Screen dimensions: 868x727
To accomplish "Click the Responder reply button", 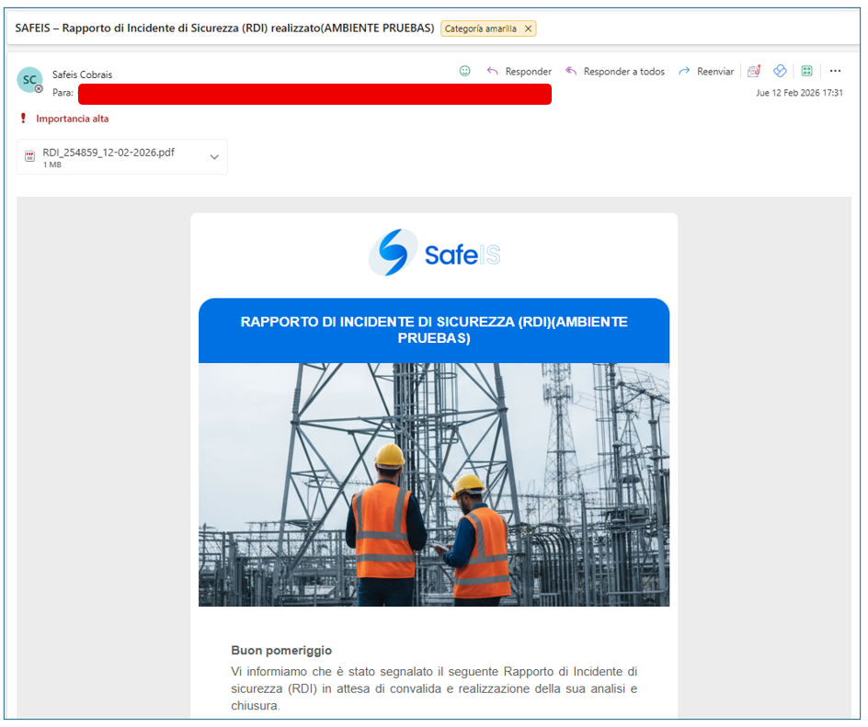I will point(520,72).
